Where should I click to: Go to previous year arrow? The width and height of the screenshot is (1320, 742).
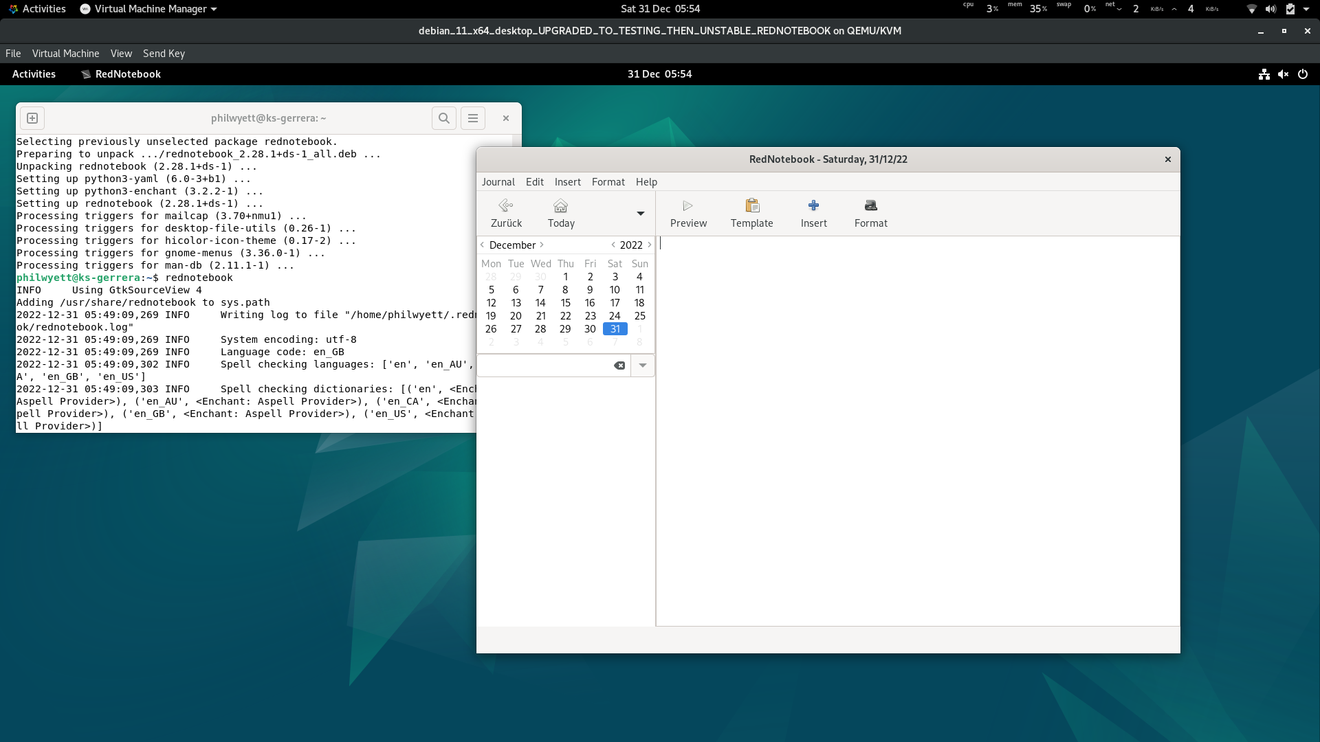pyautogui.click(x=613, y=245)
